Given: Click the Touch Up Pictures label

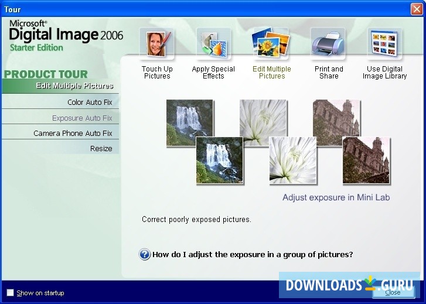Looking at the screenshot, I should coord(157,73).
